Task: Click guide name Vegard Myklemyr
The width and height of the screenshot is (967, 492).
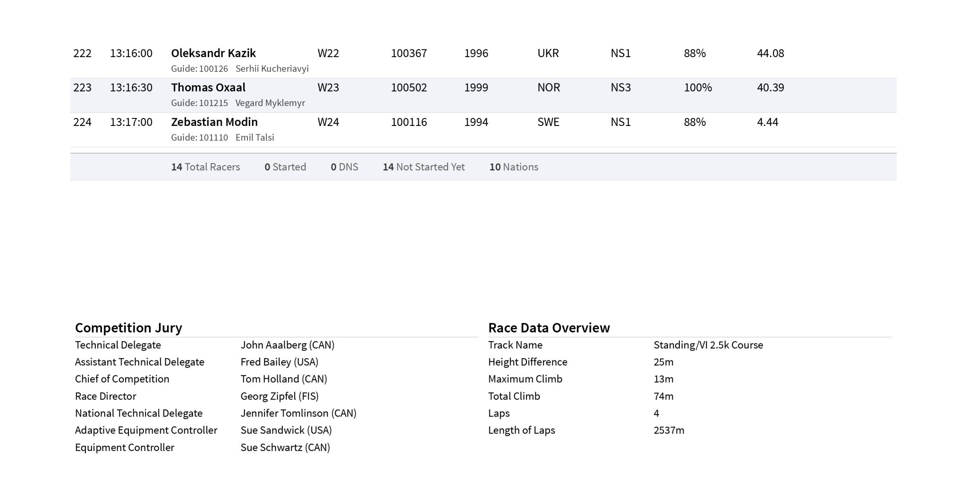Action: tap(270, 103)
